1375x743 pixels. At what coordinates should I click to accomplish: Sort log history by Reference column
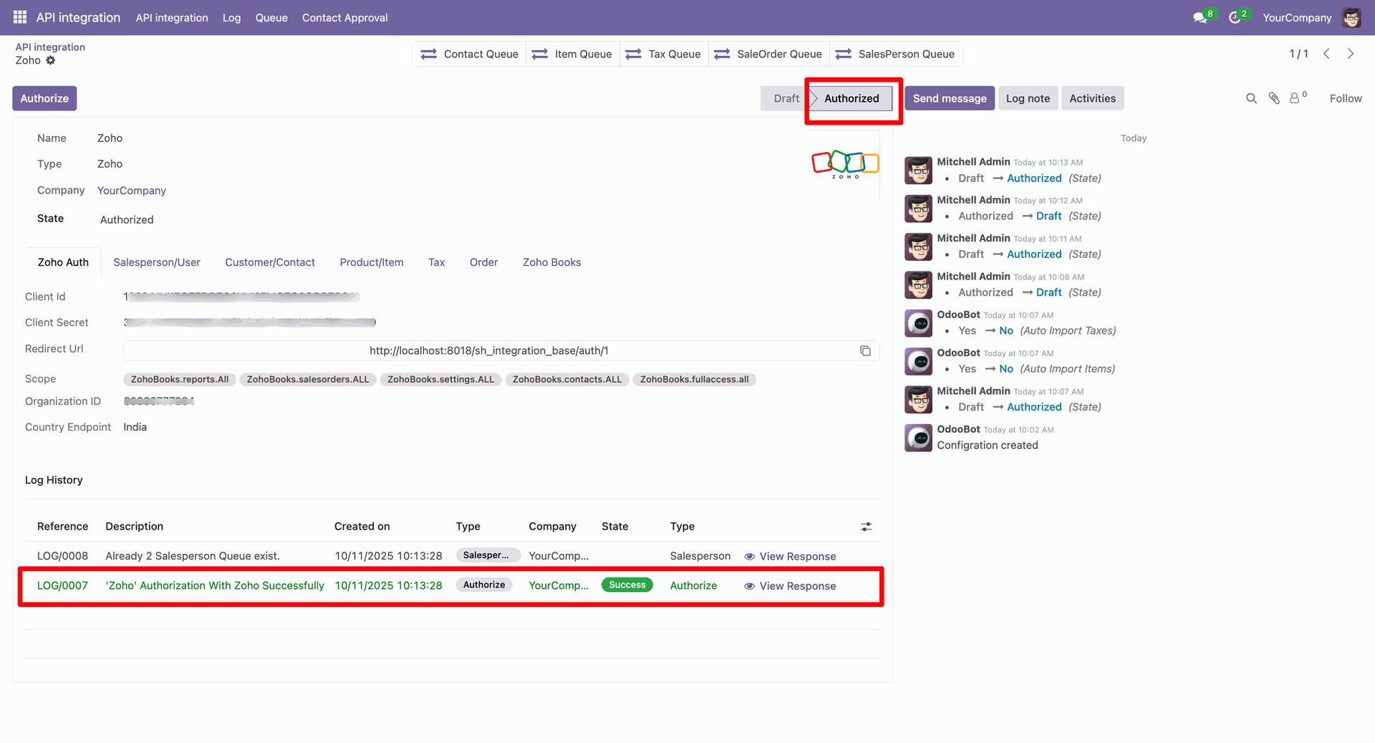[62, 527]
